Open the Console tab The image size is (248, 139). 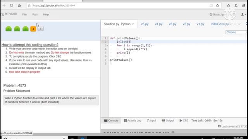[111, 120]
